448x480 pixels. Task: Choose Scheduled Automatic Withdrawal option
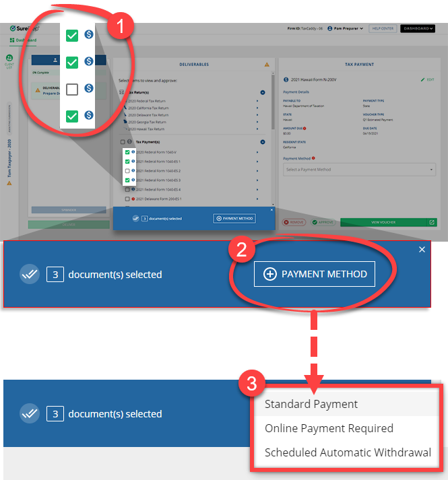point(347,452)
